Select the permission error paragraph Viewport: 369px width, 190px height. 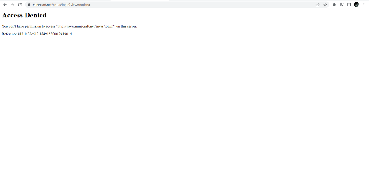(x=69, y=26)
